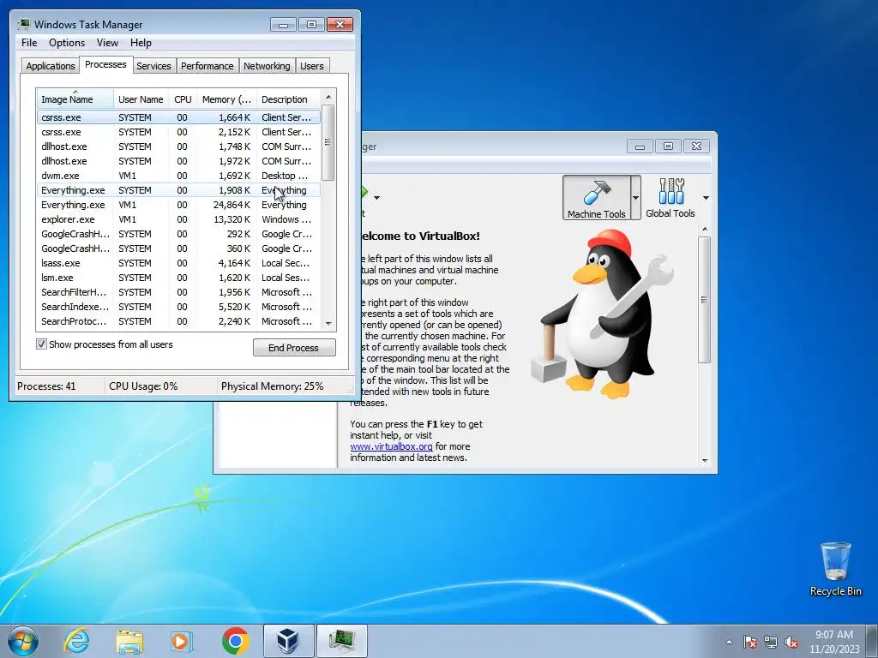Maximize the VirtualBox Manager window
The image size is (878, 658).
tap(668, 147)
